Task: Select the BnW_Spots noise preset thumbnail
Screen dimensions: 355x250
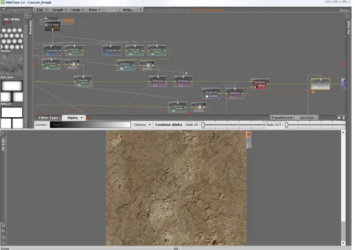Action: [12, 65]
